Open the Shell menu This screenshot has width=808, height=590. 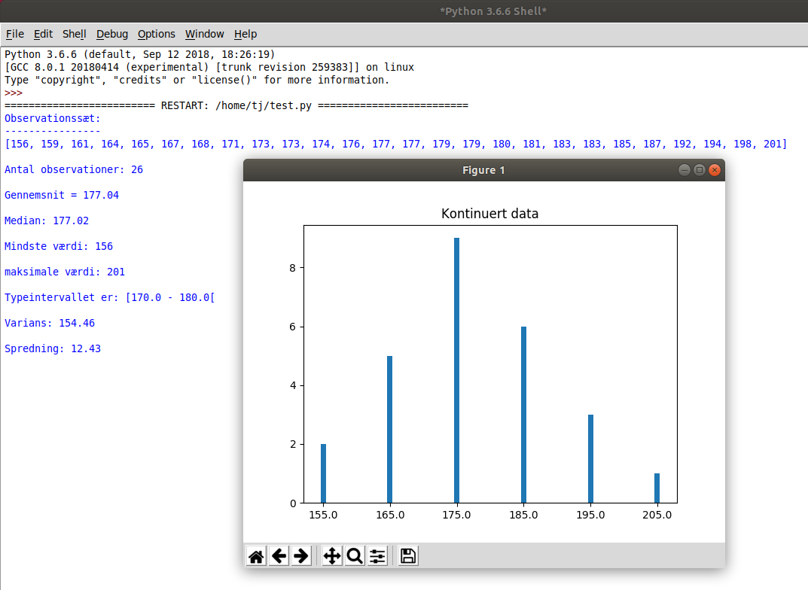pos(75,34)
